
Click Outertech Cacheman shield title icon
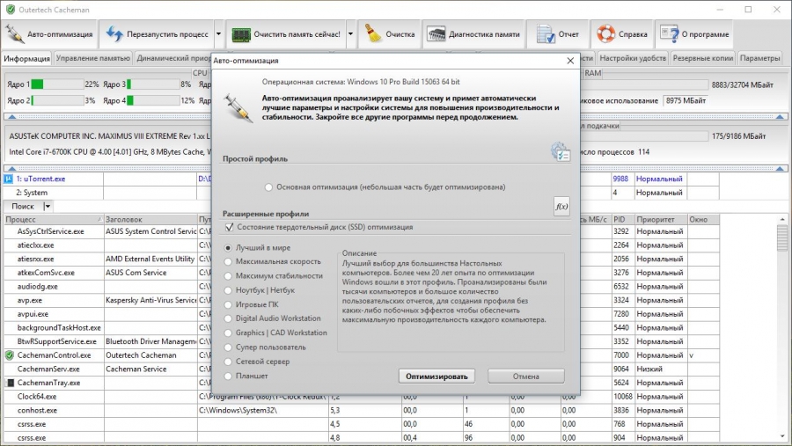coord(10,10)
